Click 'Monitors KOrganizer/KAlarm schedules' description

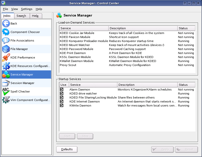click(x=144, y=89)
